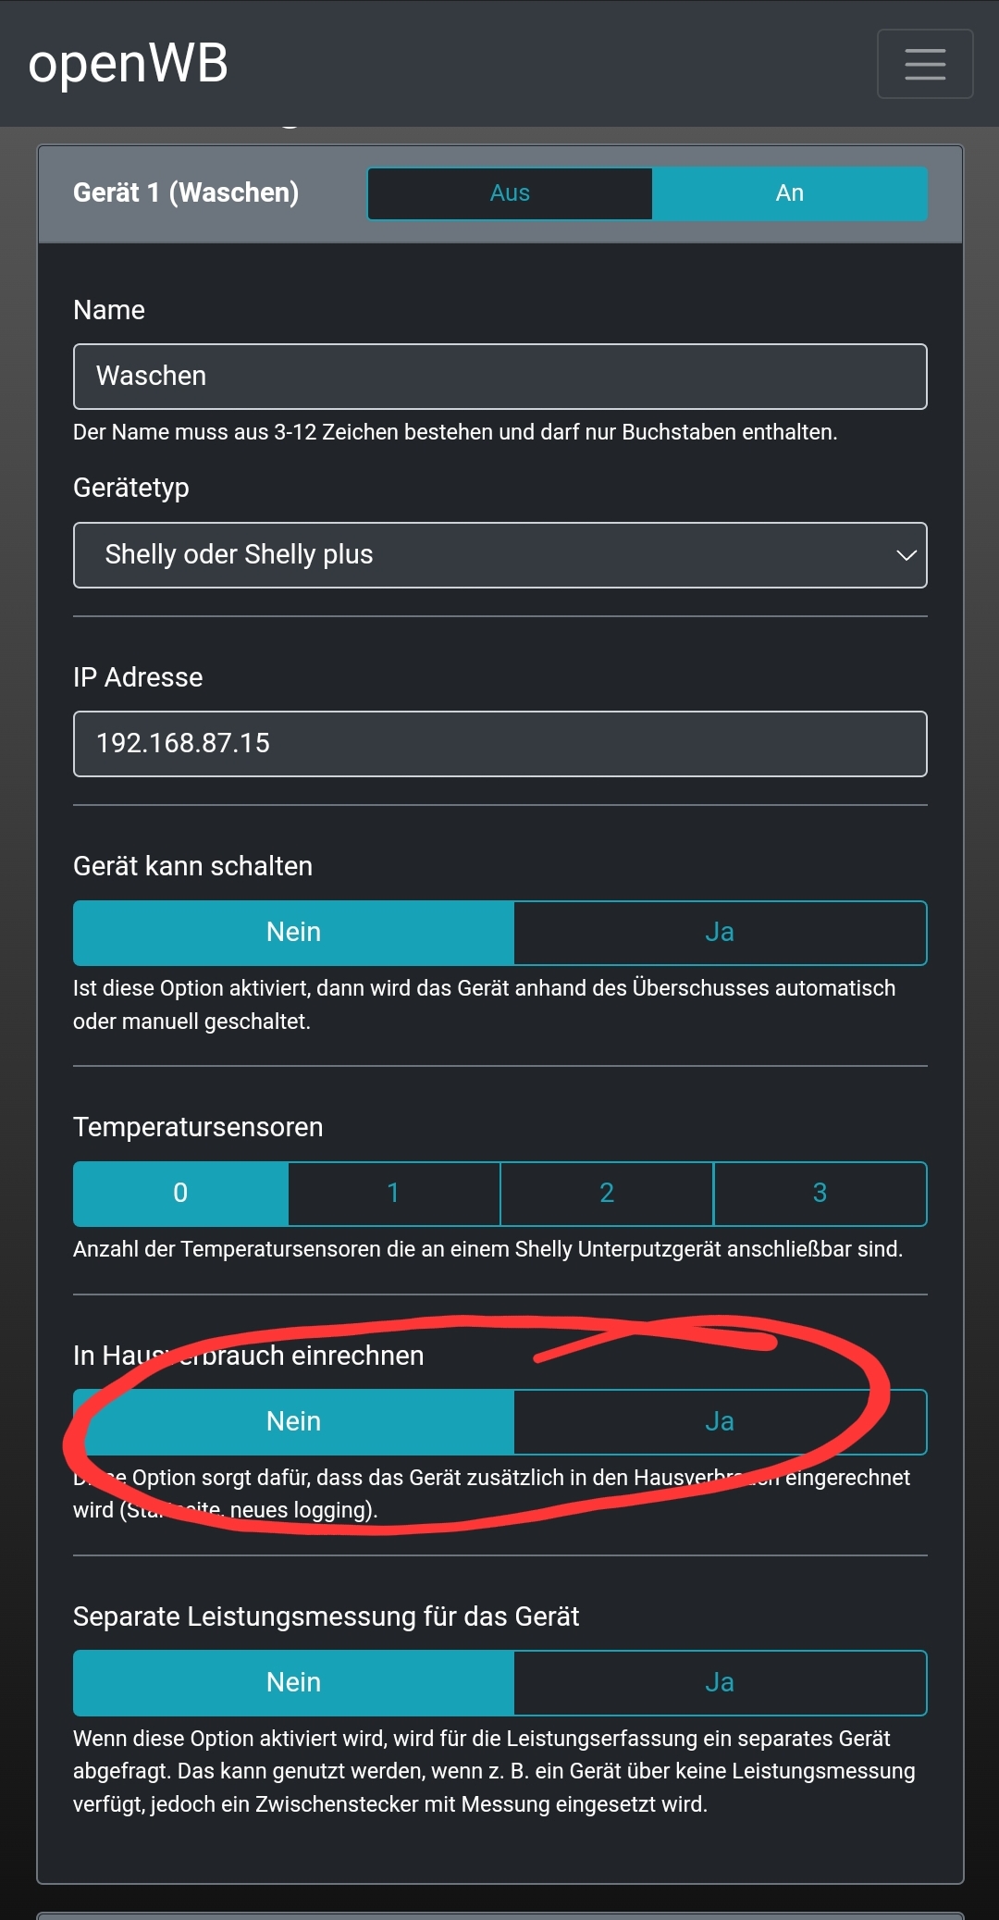Switch Gerät 1 (Waschen) to An
This screenshot has height=1920, width=999.
tap(789, 193)
